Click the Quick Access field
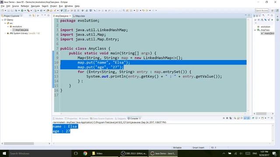The image size is (280, 157). click(262, 10)
